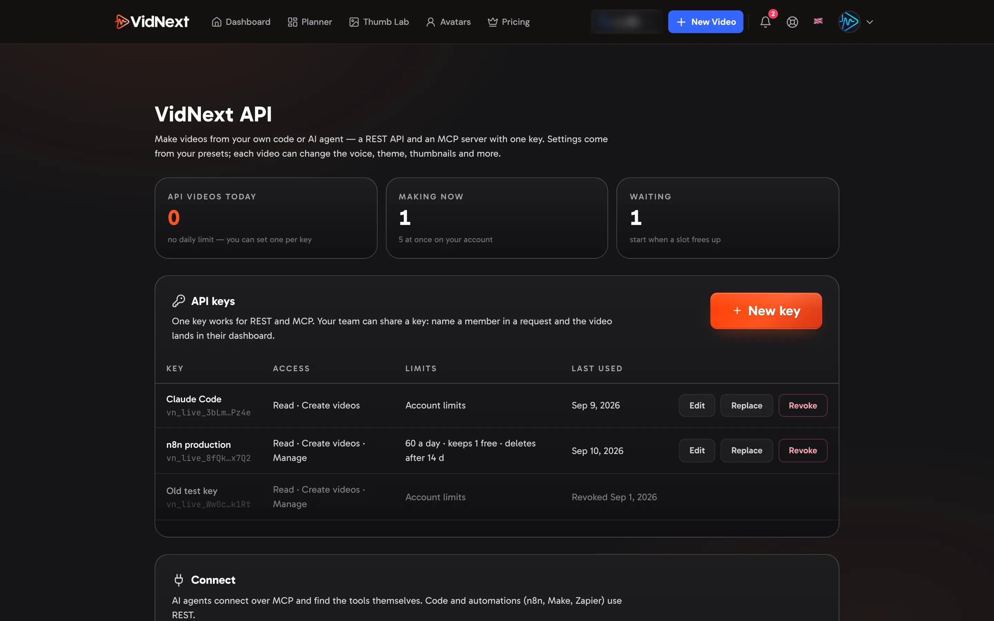Select the Claude Code key name
The width and height of the screenshot is (994, 621).
[194, 399]
